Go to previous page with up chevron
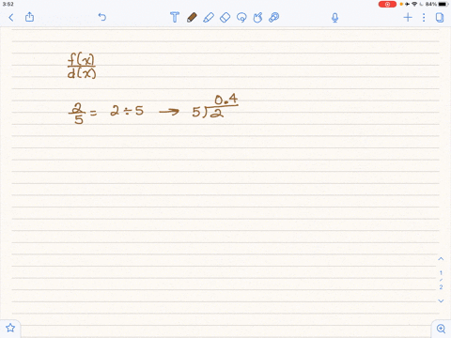Viewport: 451px width, 338px height. tap(441, 259)
